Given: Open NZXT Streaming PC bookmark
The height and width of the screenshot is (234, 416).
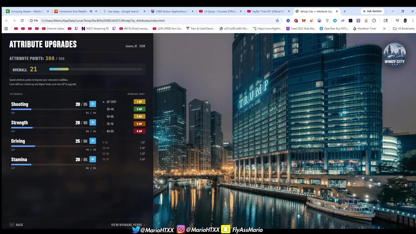Looking at the screenshot, I should (x=95, y=29).
